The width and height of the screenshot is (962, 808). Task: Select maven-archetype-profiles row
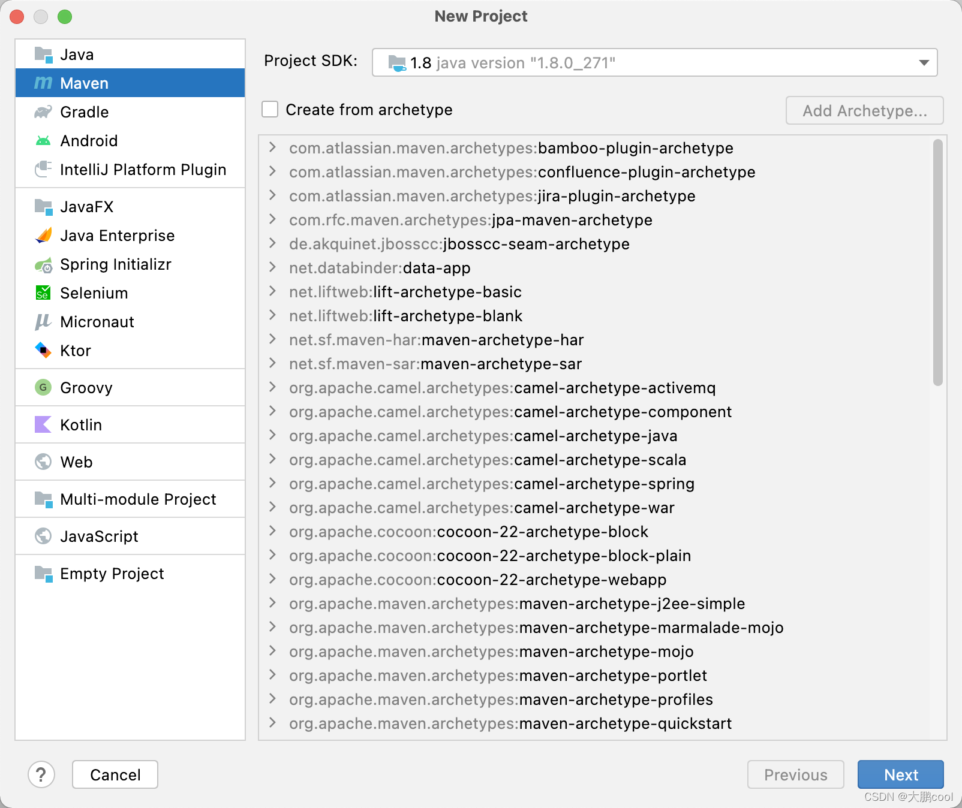pyautogui.click(x=594, y=700)
